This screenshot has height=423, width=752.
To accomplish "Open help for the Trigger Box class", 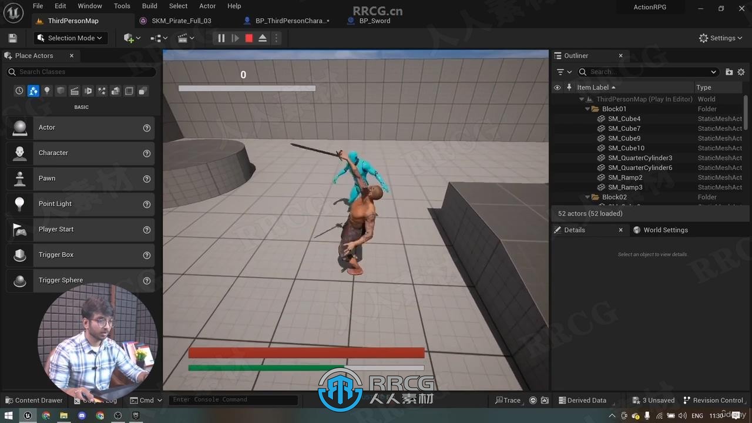I will pos(147,255).
